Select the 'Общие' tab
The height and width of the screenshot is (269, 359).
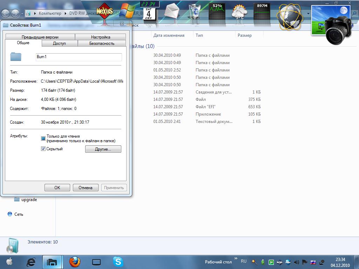(23, 43)
